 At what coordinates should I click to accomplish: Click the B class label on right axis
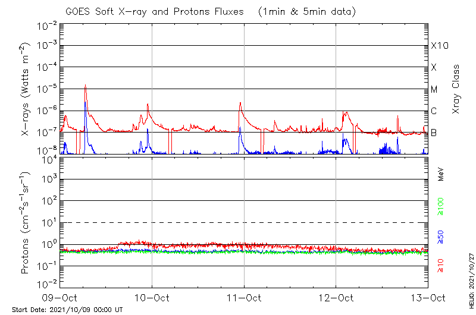434,133
